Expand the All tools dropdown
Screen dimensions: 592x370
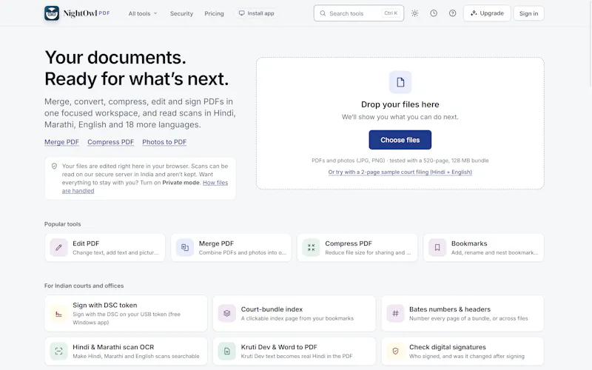[x=143, y=13]
